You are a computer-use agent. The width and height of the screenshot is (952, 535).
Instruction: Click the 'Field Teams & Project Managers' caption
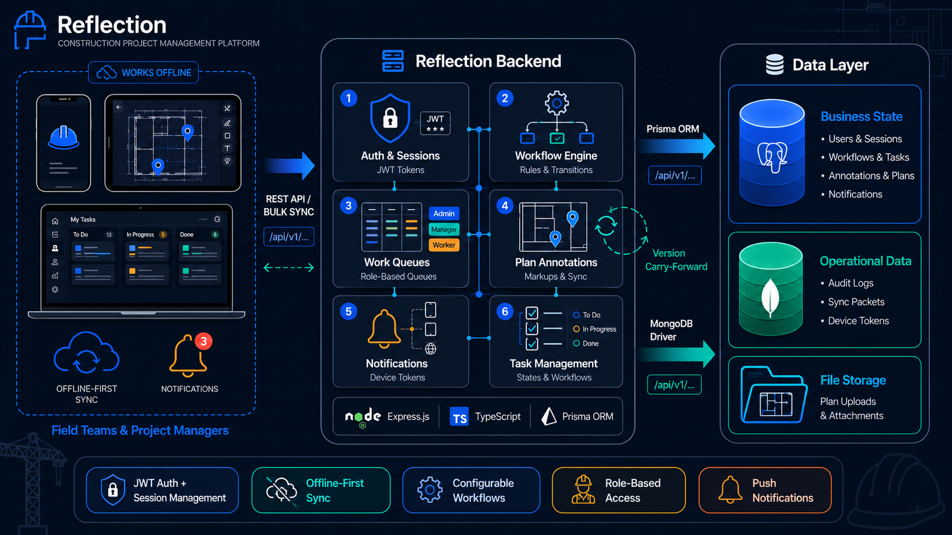coord(140,430)
